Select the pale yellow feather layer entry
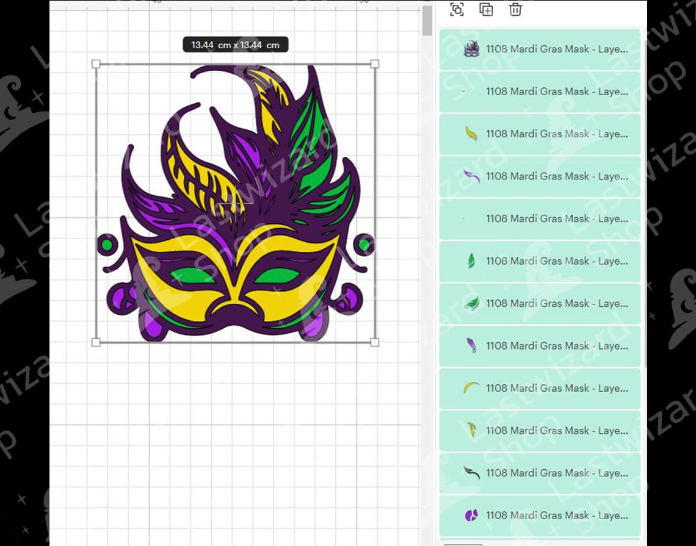The width and height of the screenshot is (696, 546). coord(539,430)
